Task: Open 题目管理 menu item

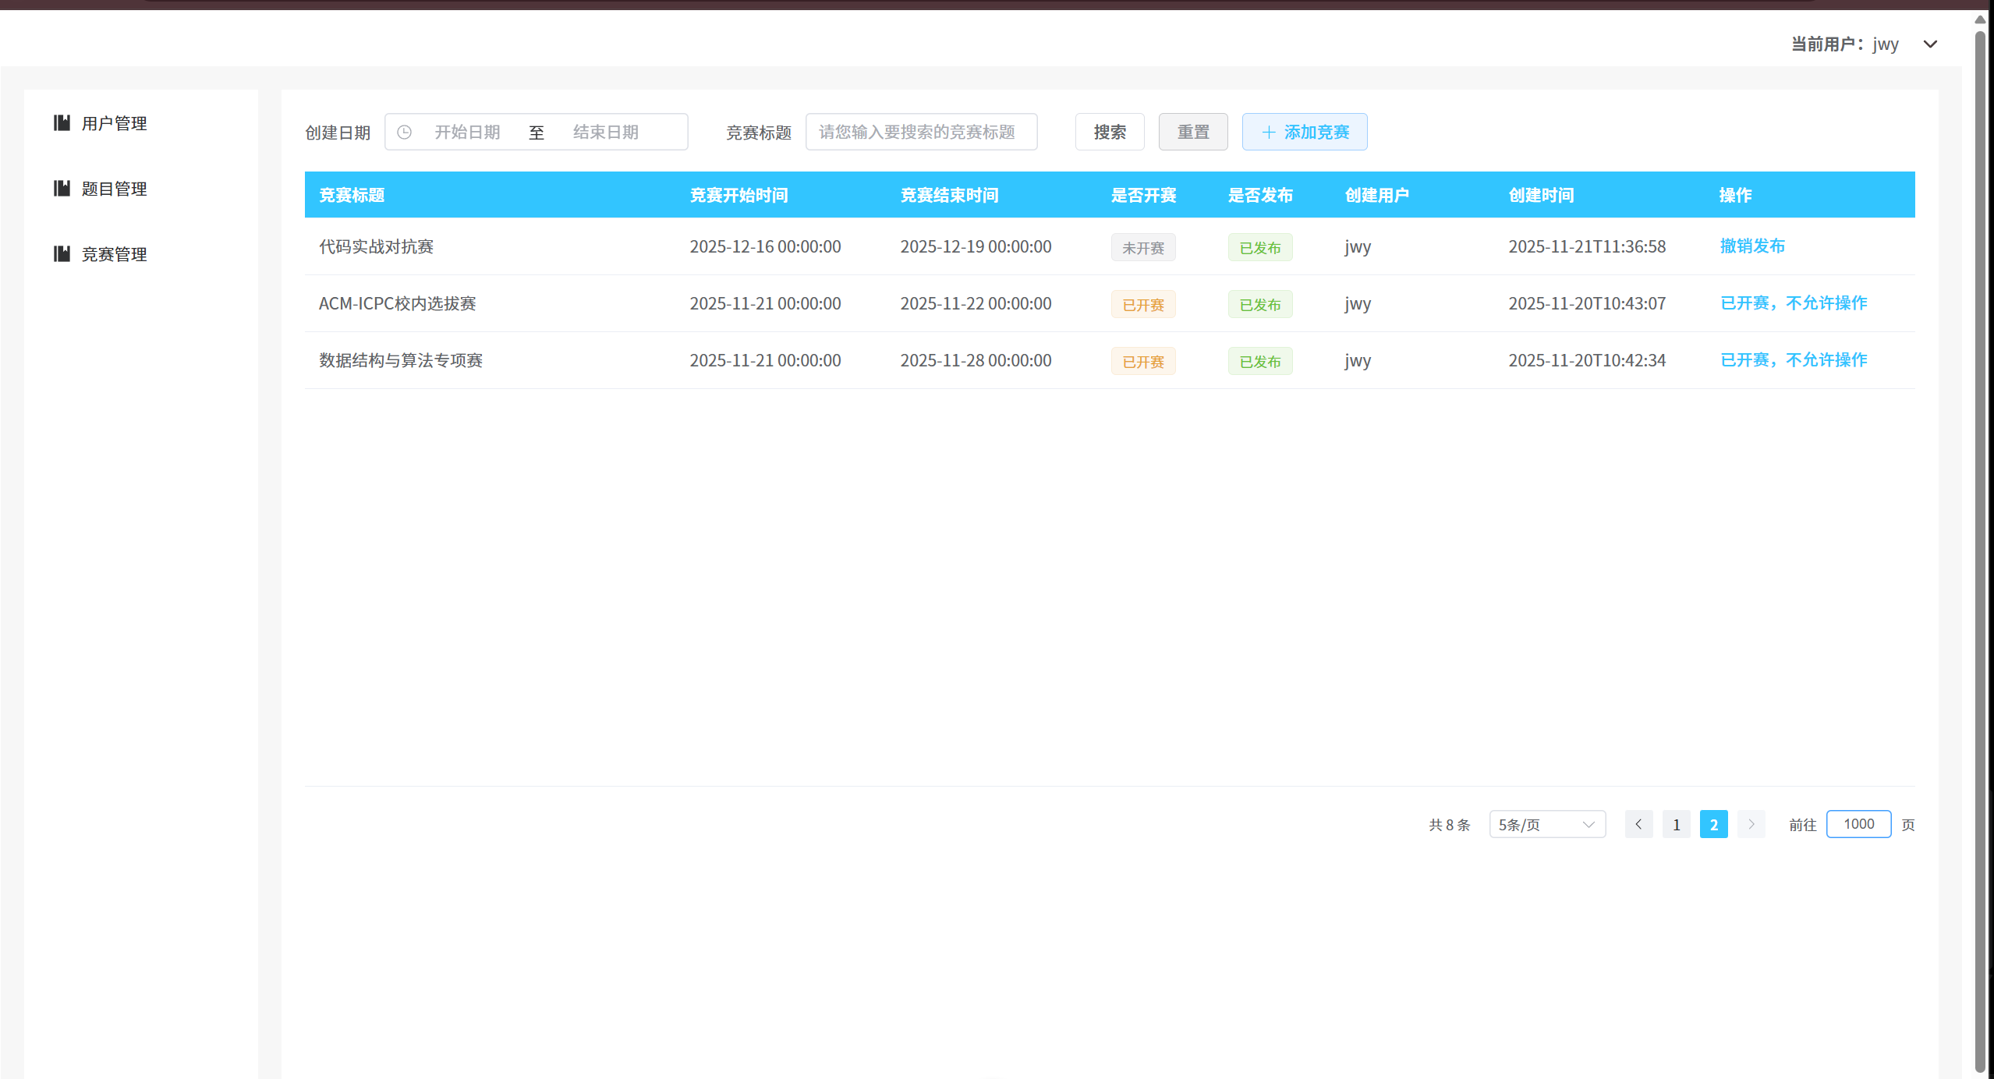Action: click(x=114, y=189)
